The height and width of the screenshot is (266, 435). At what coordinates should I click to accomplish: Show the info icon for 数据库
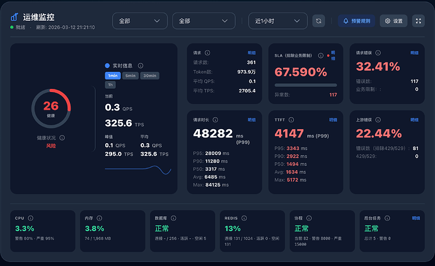[x=173, y=218]
